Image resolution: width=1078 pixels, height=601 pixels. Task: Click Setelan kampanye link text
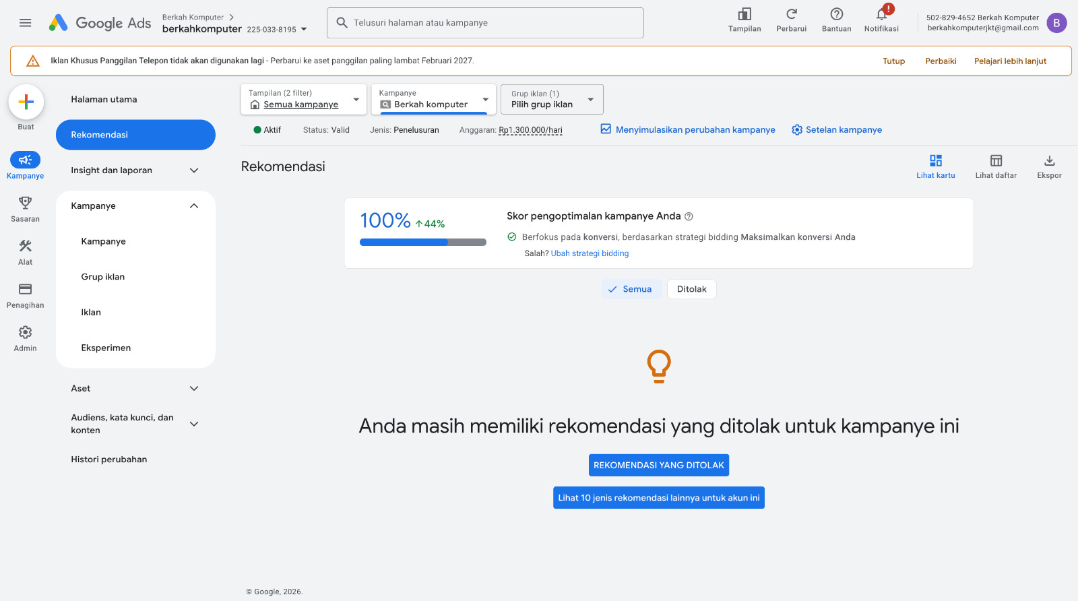[844, 130]
